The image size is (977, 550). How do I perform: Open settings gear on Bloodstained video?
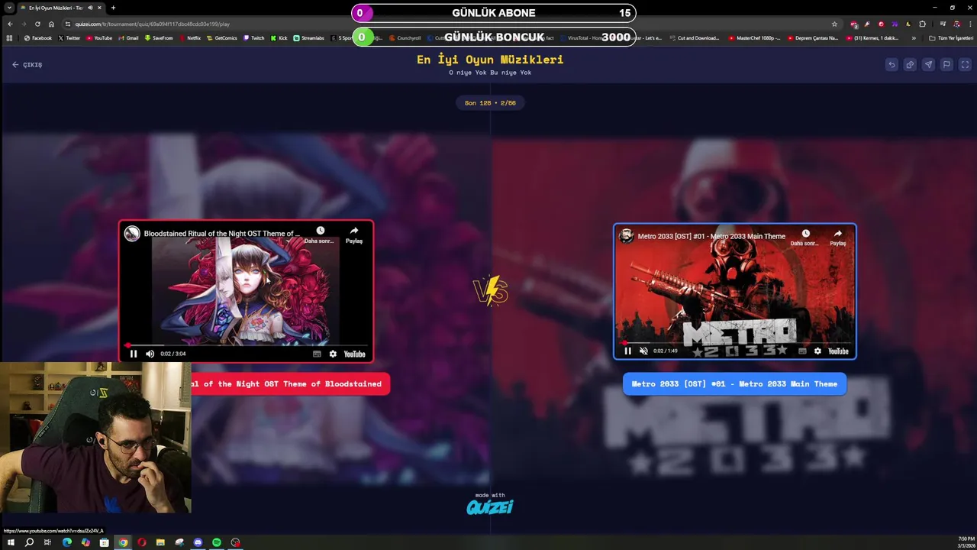point(333,354)
